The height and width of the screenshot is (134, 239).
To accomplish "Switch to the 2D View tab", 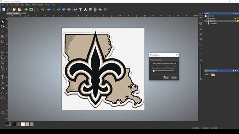I will 13,14.
